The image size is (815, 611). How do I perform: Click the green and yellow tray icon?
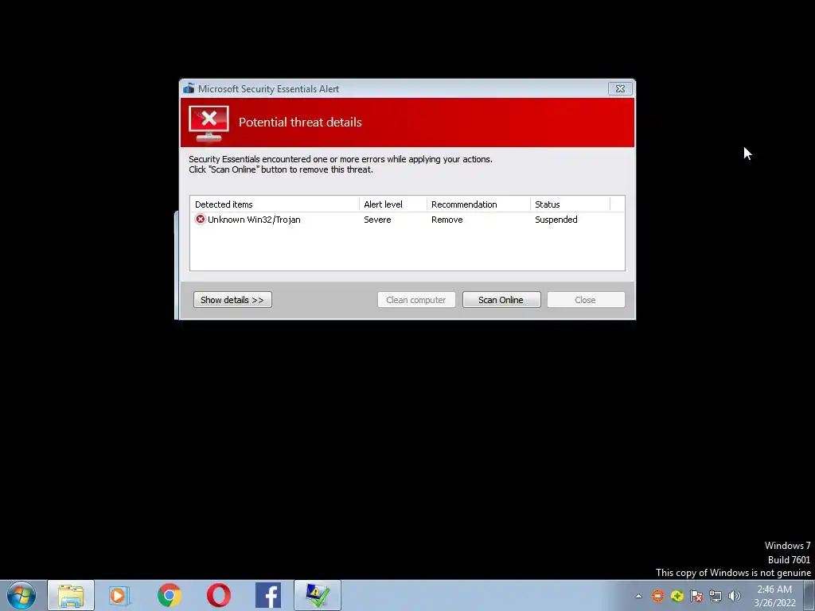click(x=677, y=596)
